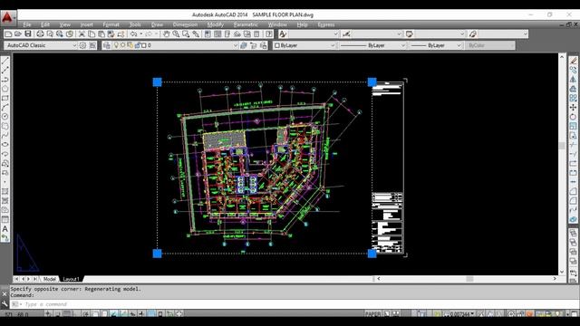Open the Modify menu
The width and height of the screenshot is (580, 326).
point(216,24)
